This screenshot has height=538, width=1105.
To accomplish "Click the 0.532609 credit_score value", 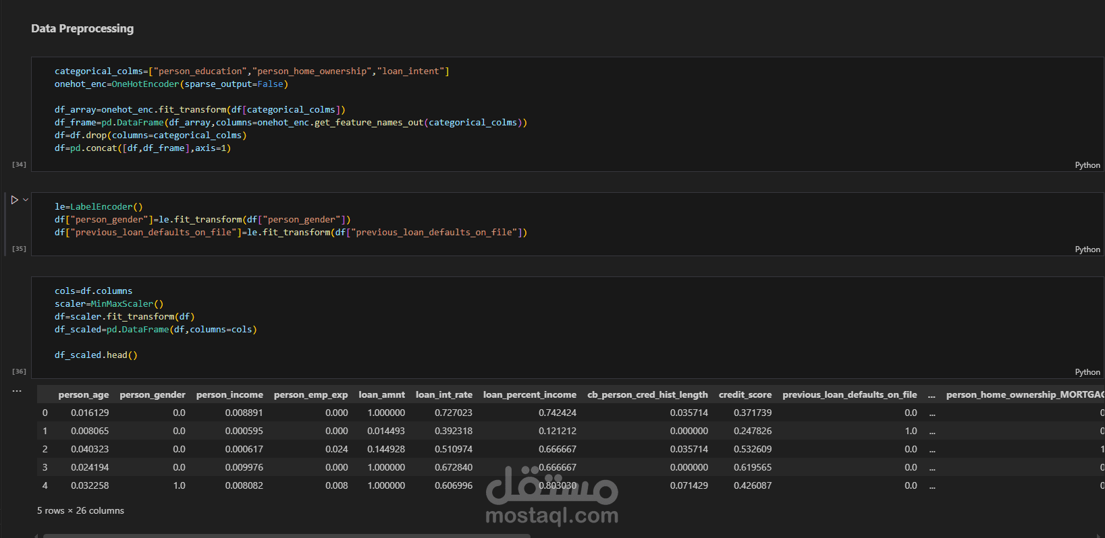I will [753, 449].
